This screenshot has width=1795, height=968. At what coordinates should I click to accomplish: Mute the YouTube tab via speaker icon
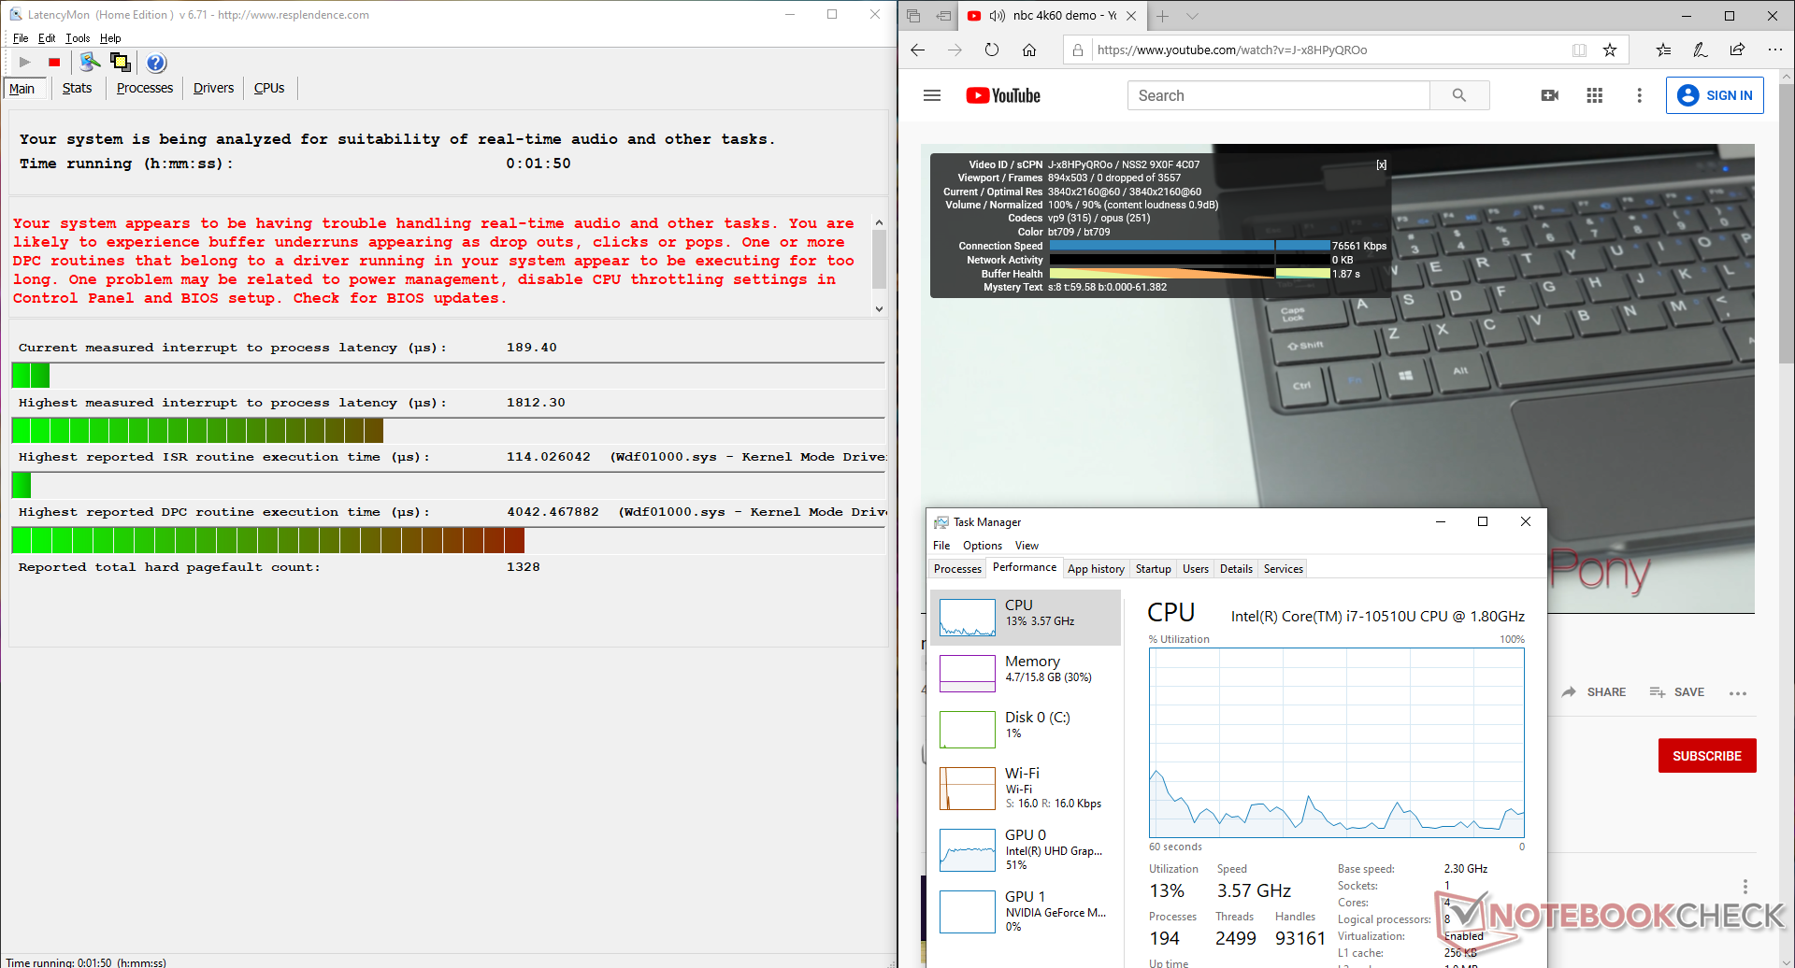tap(997, 16)
